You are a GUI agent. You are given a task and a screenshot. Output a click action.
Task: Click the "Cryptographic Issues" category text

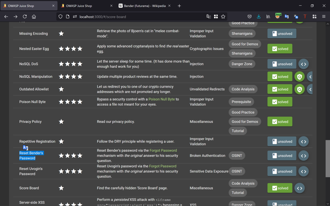pyautogui.click(x=207, y=49)
